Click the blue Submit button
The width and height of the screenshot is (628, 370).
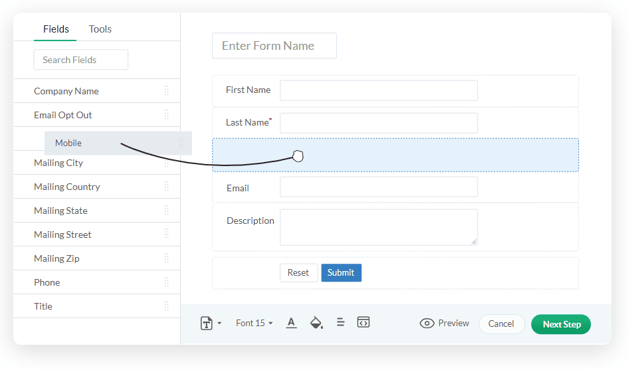341,273
